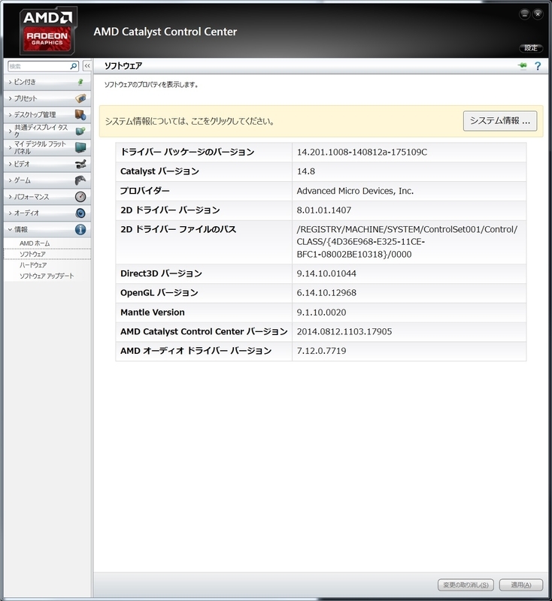The width and height of the screenshot is (552, 601).
Task: Expand the オーディオ section
Action: pyautogui.click(x=47, y=213)
